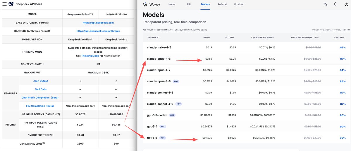Select the claude-sonnet-4-5 model ID
The height and width of the screenshot is (151, 351).
(160, 93)
